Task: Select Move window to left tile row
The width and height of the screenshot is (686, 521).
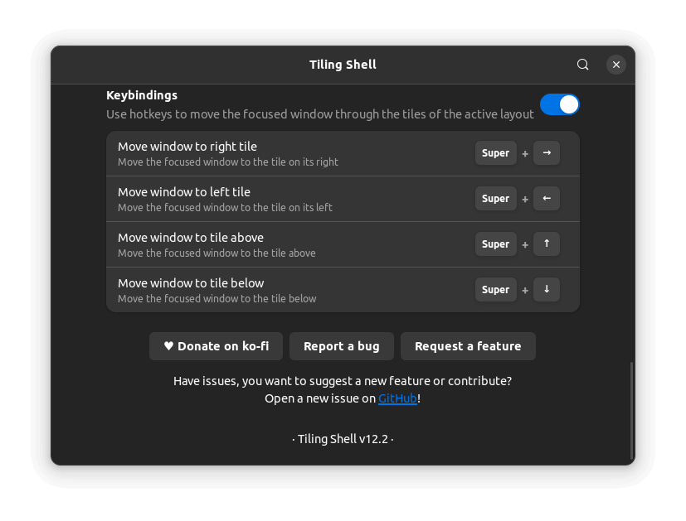Action: (290, 199)
